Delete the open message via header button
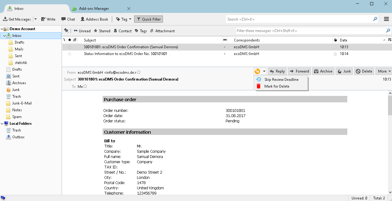This screenshot has height=201, width=392. coord(364,71)
